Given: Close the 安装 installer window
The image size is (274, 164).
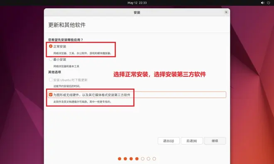Looking at the screenshot, I should [x=226, y=12].
